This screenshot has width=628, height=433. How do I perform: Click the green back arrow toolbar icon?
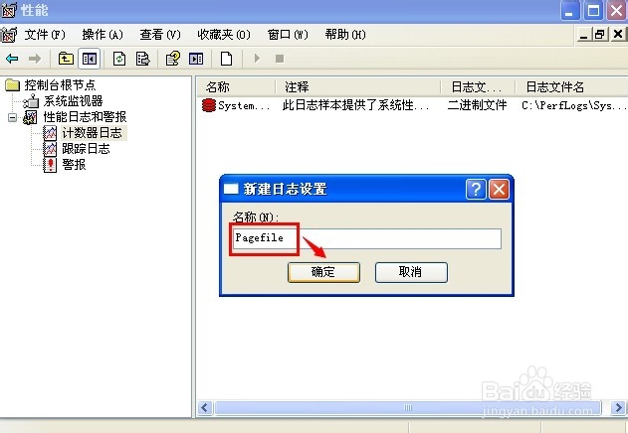[12, 59]
